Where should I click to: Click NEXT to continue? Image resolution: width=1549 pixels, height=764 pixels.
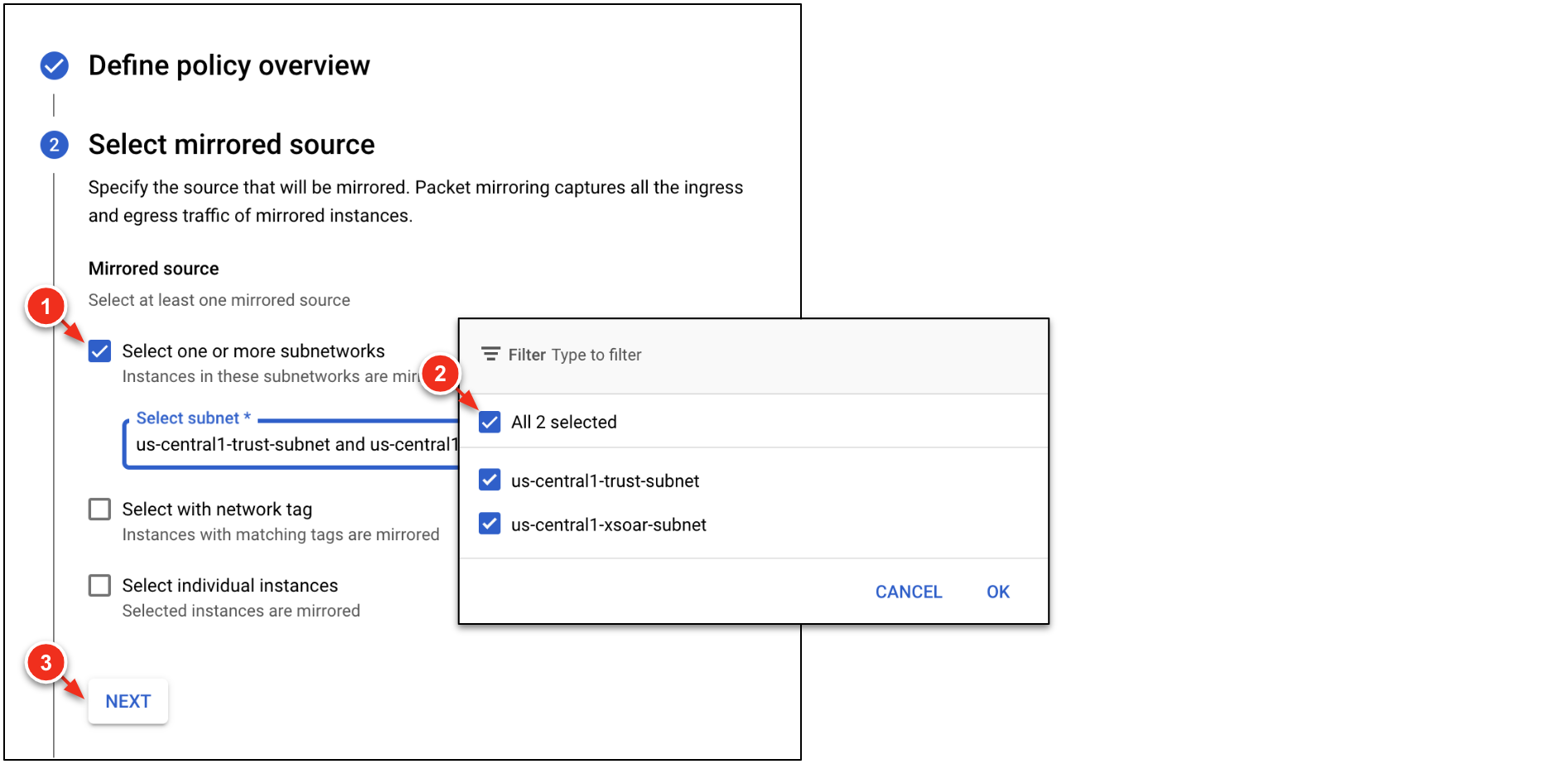[128, 702]
